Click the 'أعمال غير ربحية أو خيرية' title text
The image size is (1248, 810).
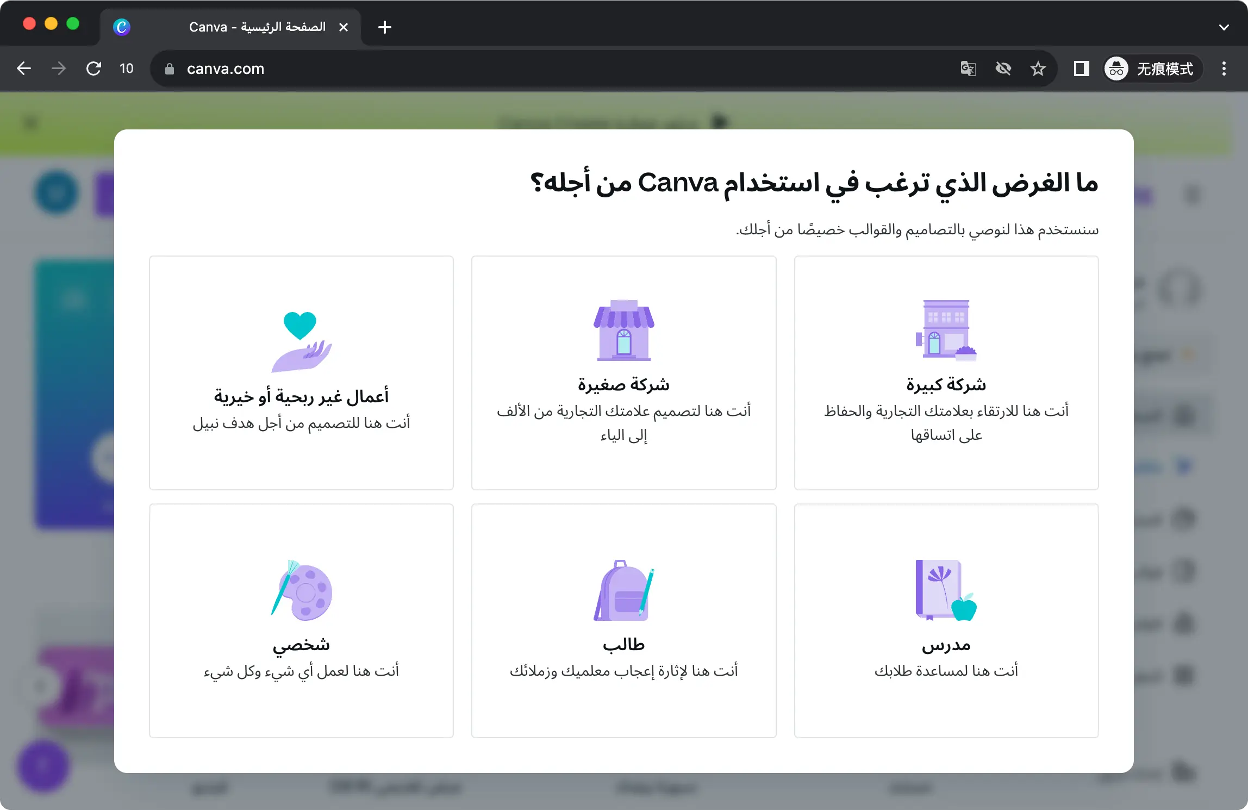tap(301, 396)
